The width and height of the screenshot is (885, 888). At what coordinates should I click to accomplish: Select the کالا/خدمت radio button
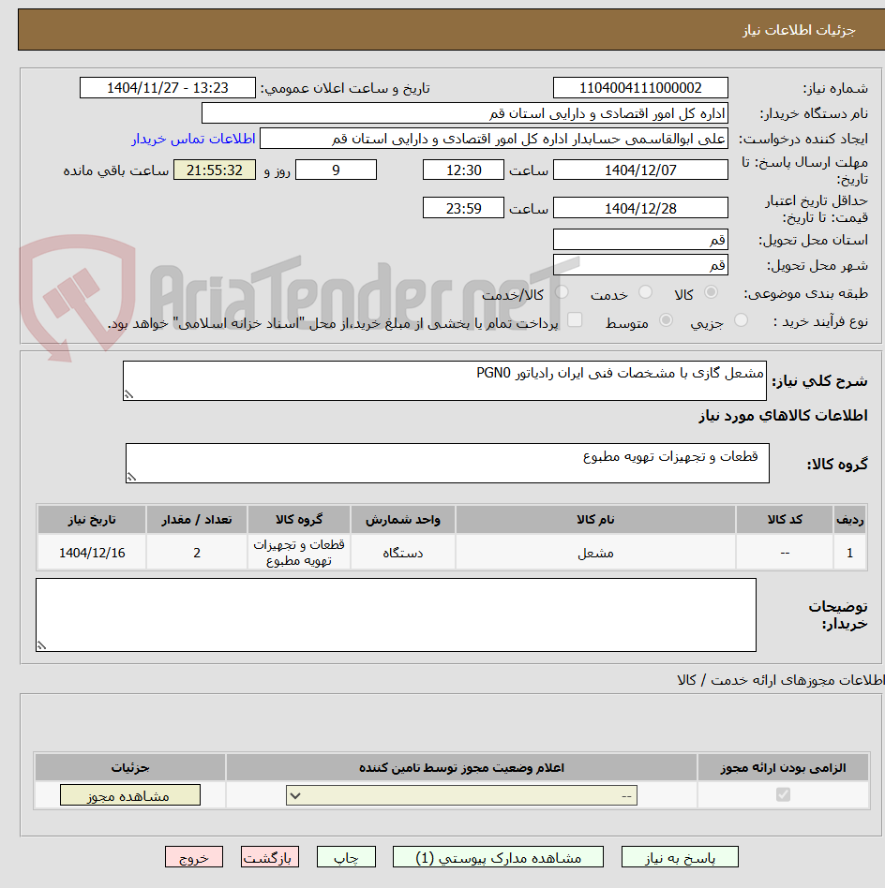tap(562, 292)
